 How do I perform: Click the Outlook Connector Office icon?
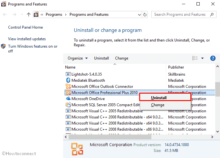[68, 86]
